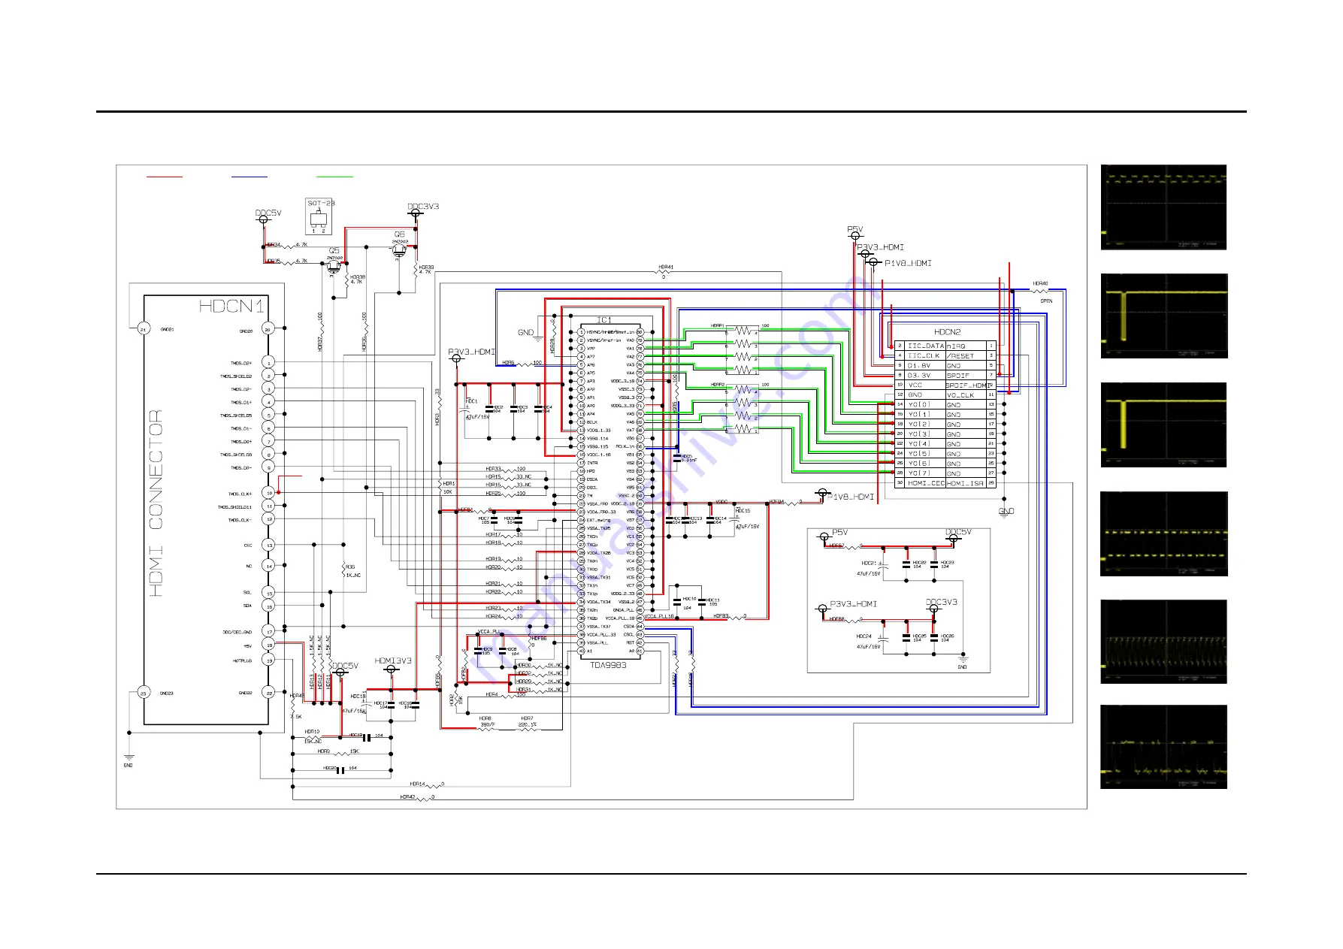1343x949 pixels.
Task: Click the HDMI3V3 power symbol
Action: 391,668
